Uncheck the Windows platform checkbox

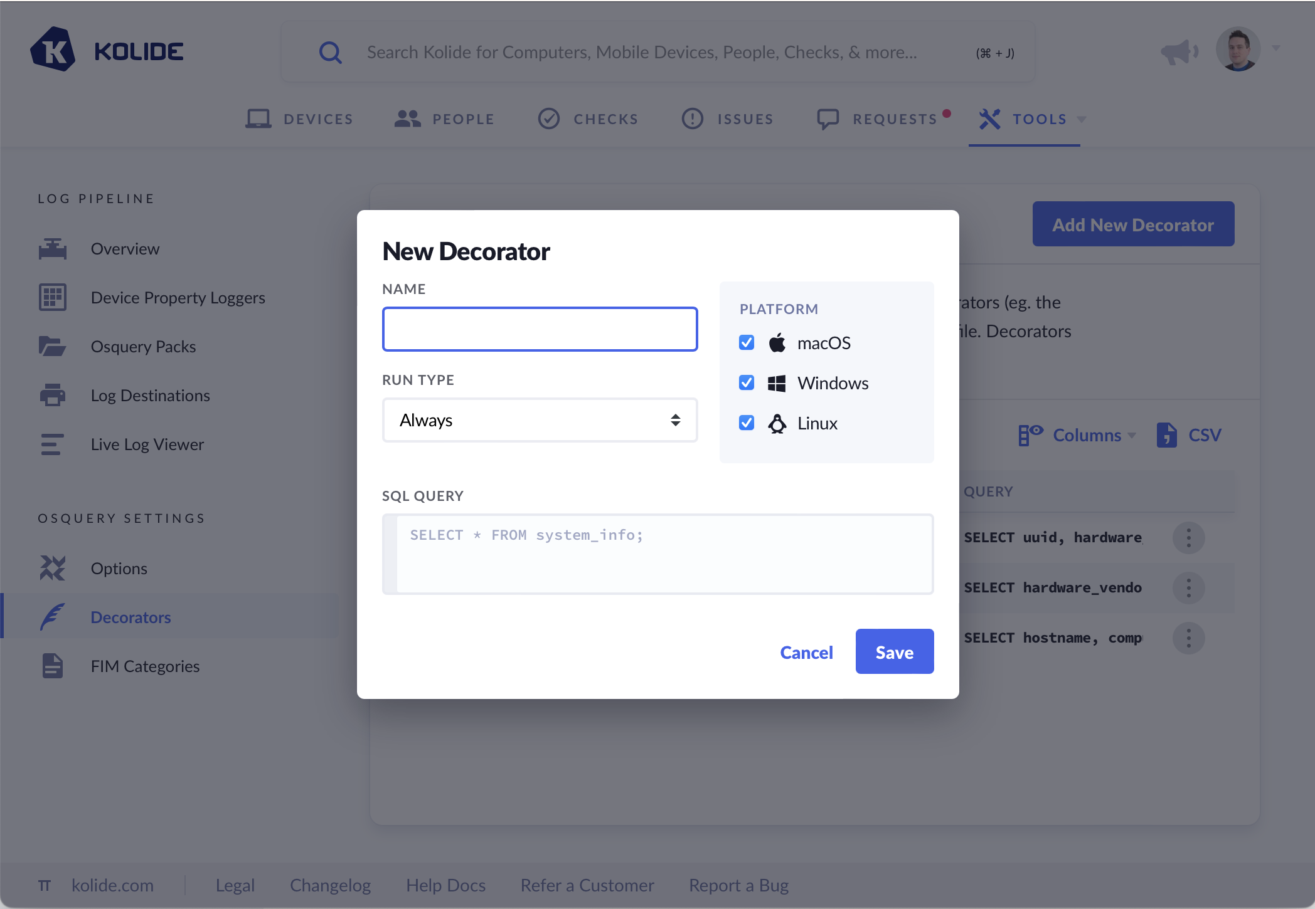pyautogui.click(x=747, y=383)
